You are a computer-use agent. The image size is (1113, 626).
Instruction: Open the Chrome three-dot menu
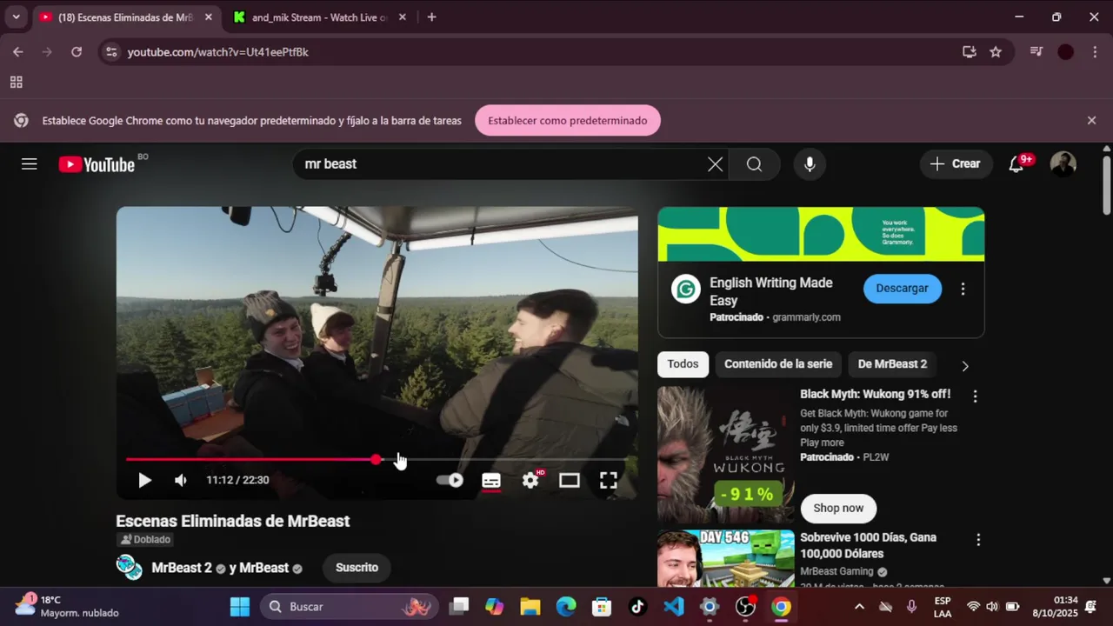point(1094,52)
